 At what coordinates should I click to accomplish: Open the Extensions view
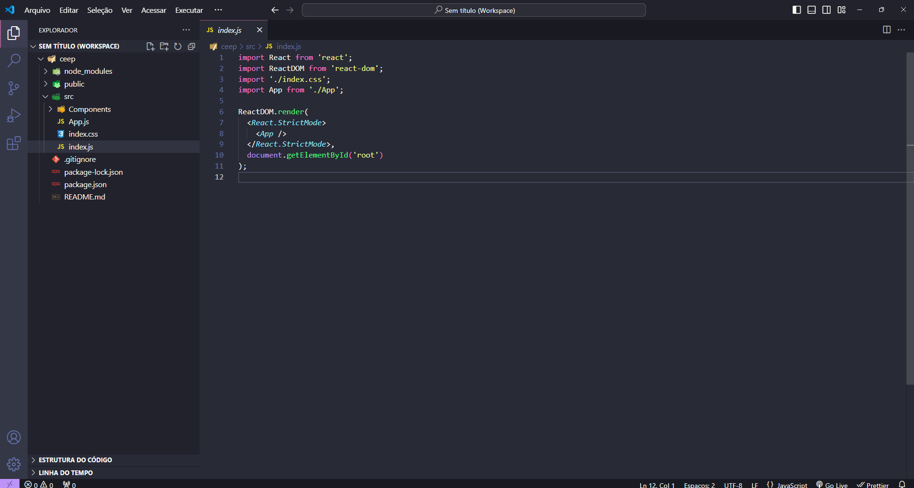pos(14,143)
